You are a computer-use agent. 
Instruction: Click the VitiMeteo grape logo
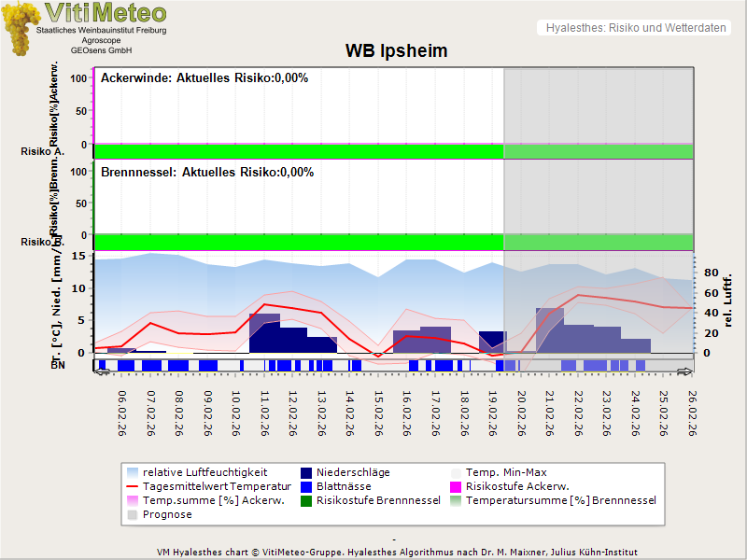coord(19,28)
